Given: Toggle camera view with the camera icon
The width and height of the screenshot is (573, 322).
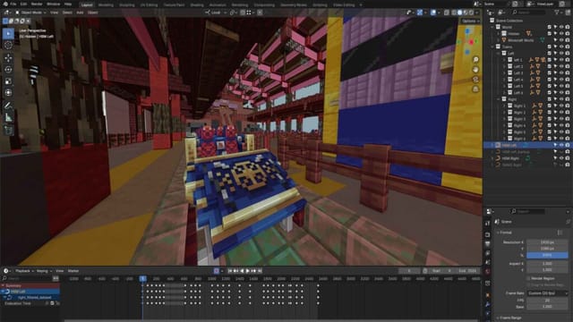Looking at the screenshot, I should click(475, 80).
